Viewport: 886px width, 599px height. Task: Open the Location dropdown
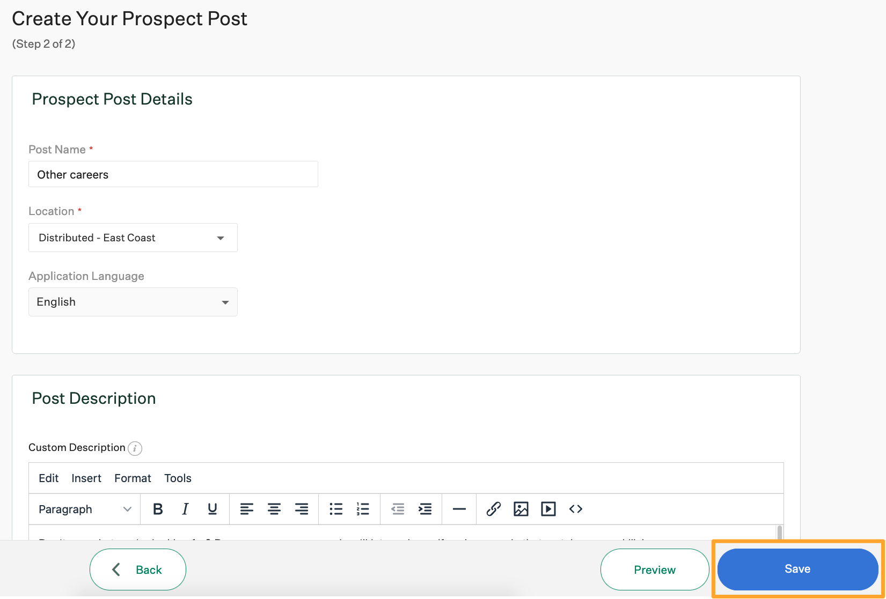tap(133, 238)
